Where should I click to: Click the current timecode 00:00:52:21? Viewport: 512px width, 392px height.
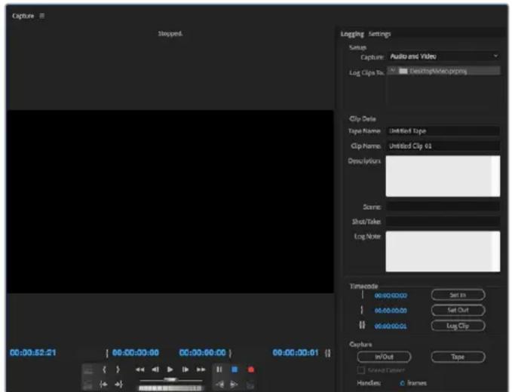[33, 353]
